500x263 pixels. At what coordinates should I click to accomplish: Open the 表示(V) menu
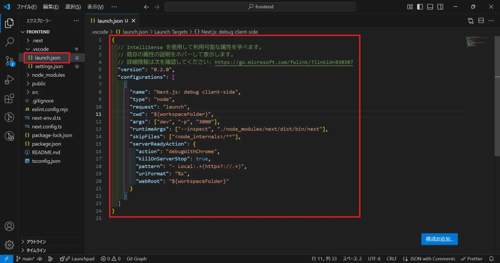pyautogui.click(x=95, y=7)
